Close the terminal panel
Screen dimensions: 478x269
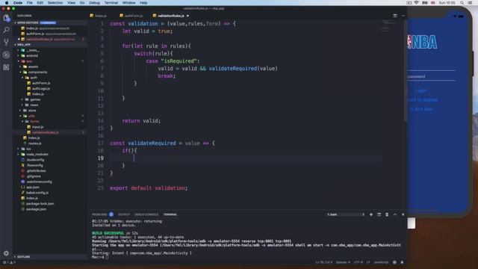403,214
